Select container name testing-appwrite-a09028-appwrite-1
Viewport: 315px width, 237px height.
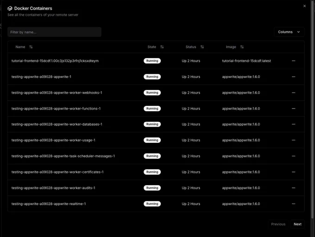[x=41, y=77]
